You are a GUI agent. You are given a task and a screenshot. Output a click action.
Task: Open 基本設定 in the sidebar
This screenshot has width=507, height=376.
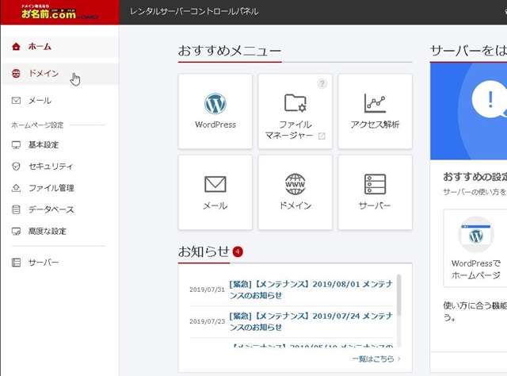pyautogui.click(x=44, y=145)
